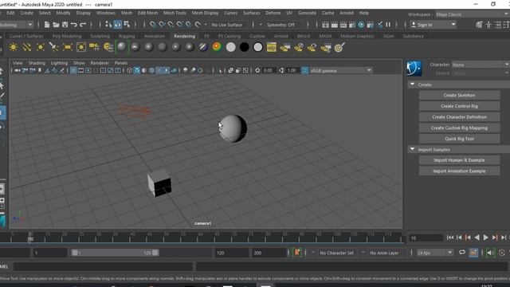
Task: Open the render view clapboard shelf icon
Action: coord(271,48)
